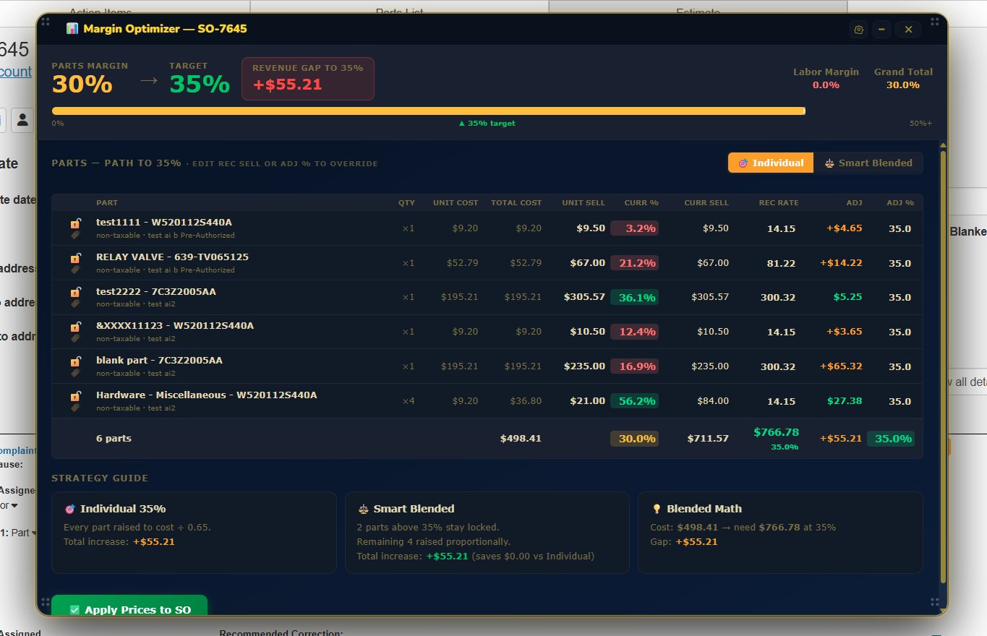Edit rec rate 81.22 for RELAY VALVE
This screenshot has width=987, height=636.
782,263
